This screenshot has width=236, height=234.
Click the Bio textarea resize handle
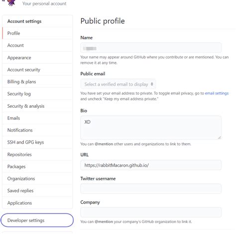[x=220, y=137]
